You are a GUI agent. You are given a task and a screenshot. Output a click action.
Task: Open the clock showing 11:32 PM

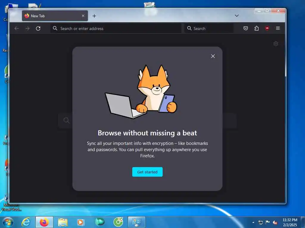pos(290,222)
